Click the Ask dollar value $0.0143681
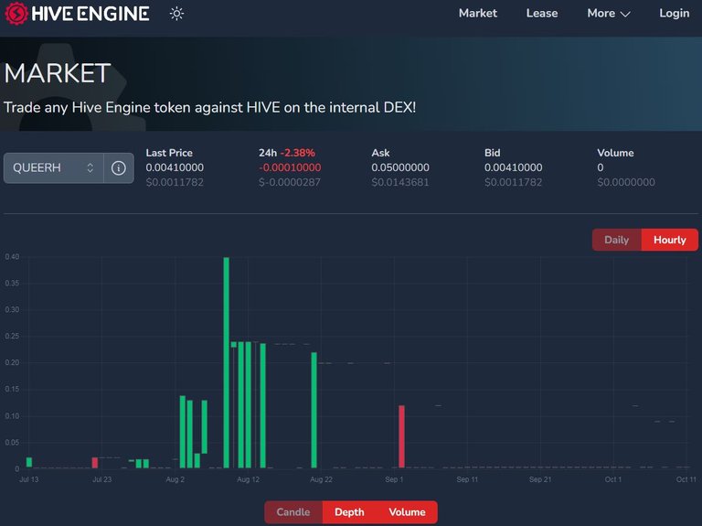This screenshot has width=702, height=526. (400, 182)
